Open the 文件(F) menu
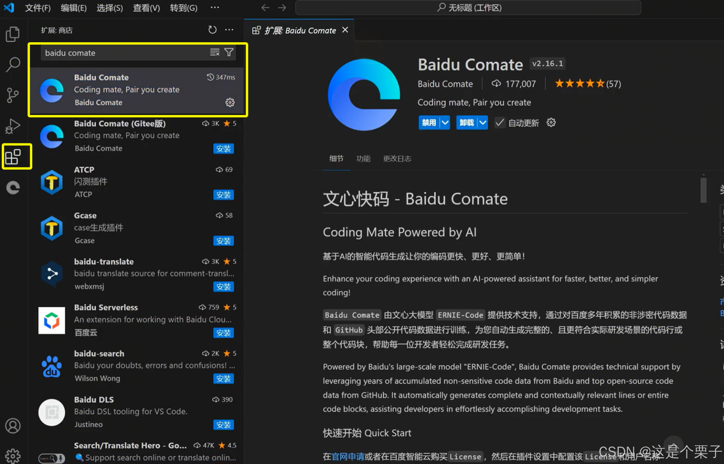Screen dimensions: 724x464 click(38, 8)
